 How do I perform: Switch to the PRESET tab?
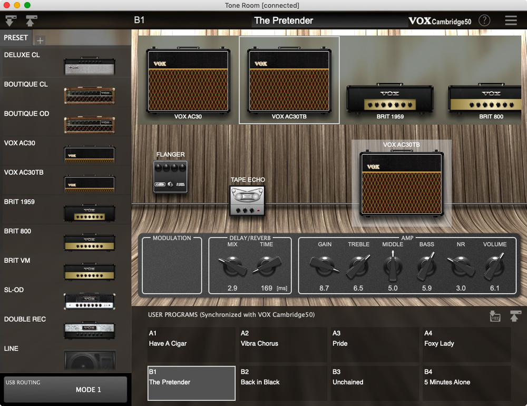[16, 37]
